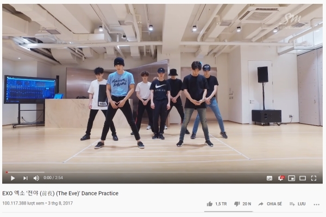
Task: Mute the video volume
Action: tap(36, 178)
